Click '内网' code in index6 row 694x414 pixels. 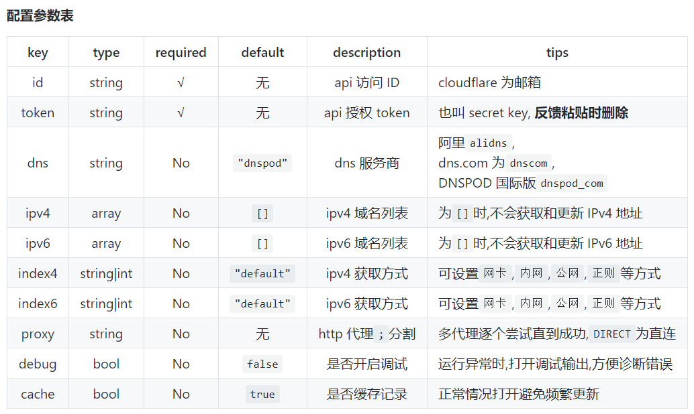click(531, 303)
